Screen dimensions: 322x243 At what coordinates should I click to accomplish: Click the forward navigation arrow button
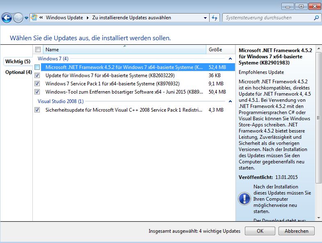point(18,18)
